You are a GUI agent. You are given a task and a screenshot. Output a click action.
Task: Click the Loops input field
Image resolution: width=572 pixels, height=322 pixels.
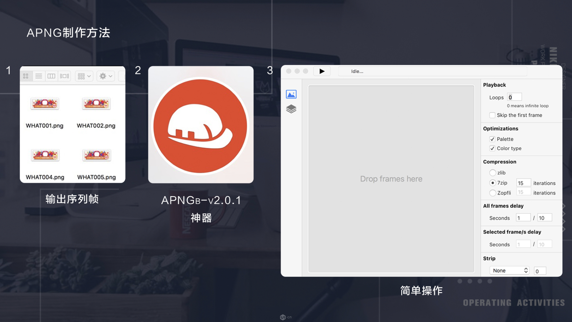click(515, 97)
